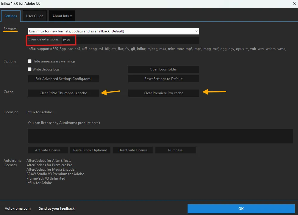The image size is (298, 215).
Task: Clear PrPro Thumbnails cache
Action: (63, 93)
